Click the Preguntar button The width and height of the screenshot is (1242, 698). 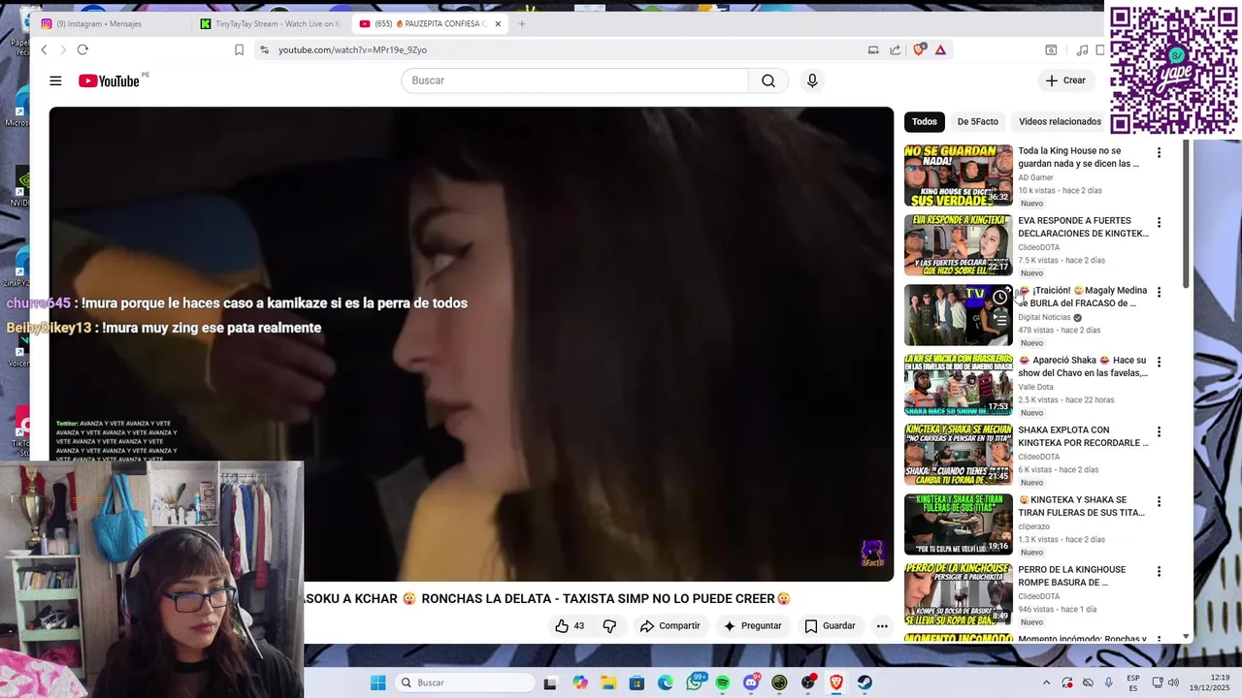click(752, 626)
